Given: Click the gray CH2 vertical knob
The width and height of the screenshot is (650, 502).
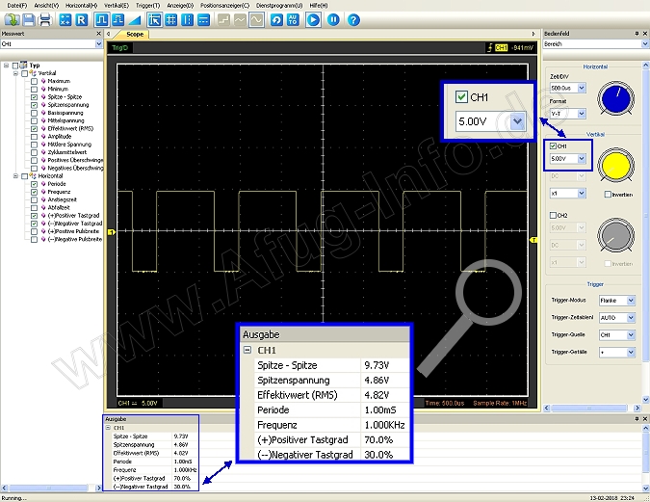Looking at the screenshot, I should pos(615,235).
